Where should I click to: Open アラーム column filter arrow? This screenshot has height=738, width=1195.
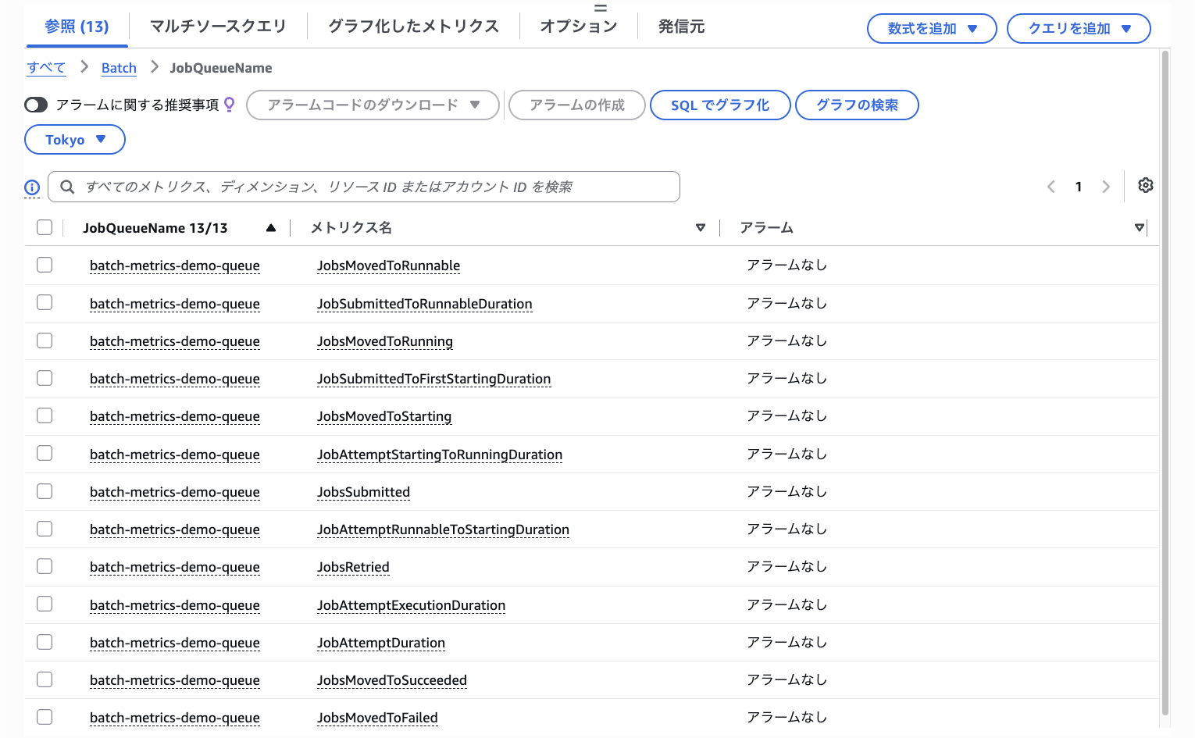(x=1140, y=228)
